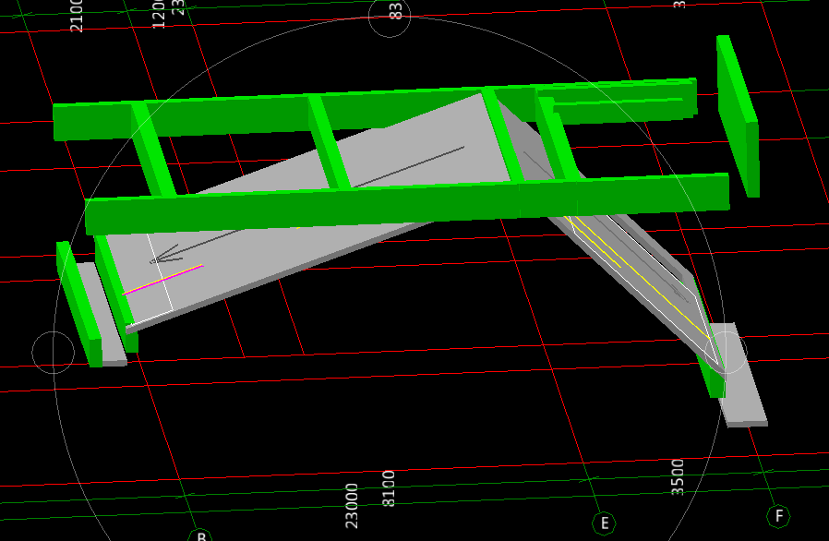829x541 pixels.
Task: Grab the orbit handle circle on the left
Action: click(54, 353)
